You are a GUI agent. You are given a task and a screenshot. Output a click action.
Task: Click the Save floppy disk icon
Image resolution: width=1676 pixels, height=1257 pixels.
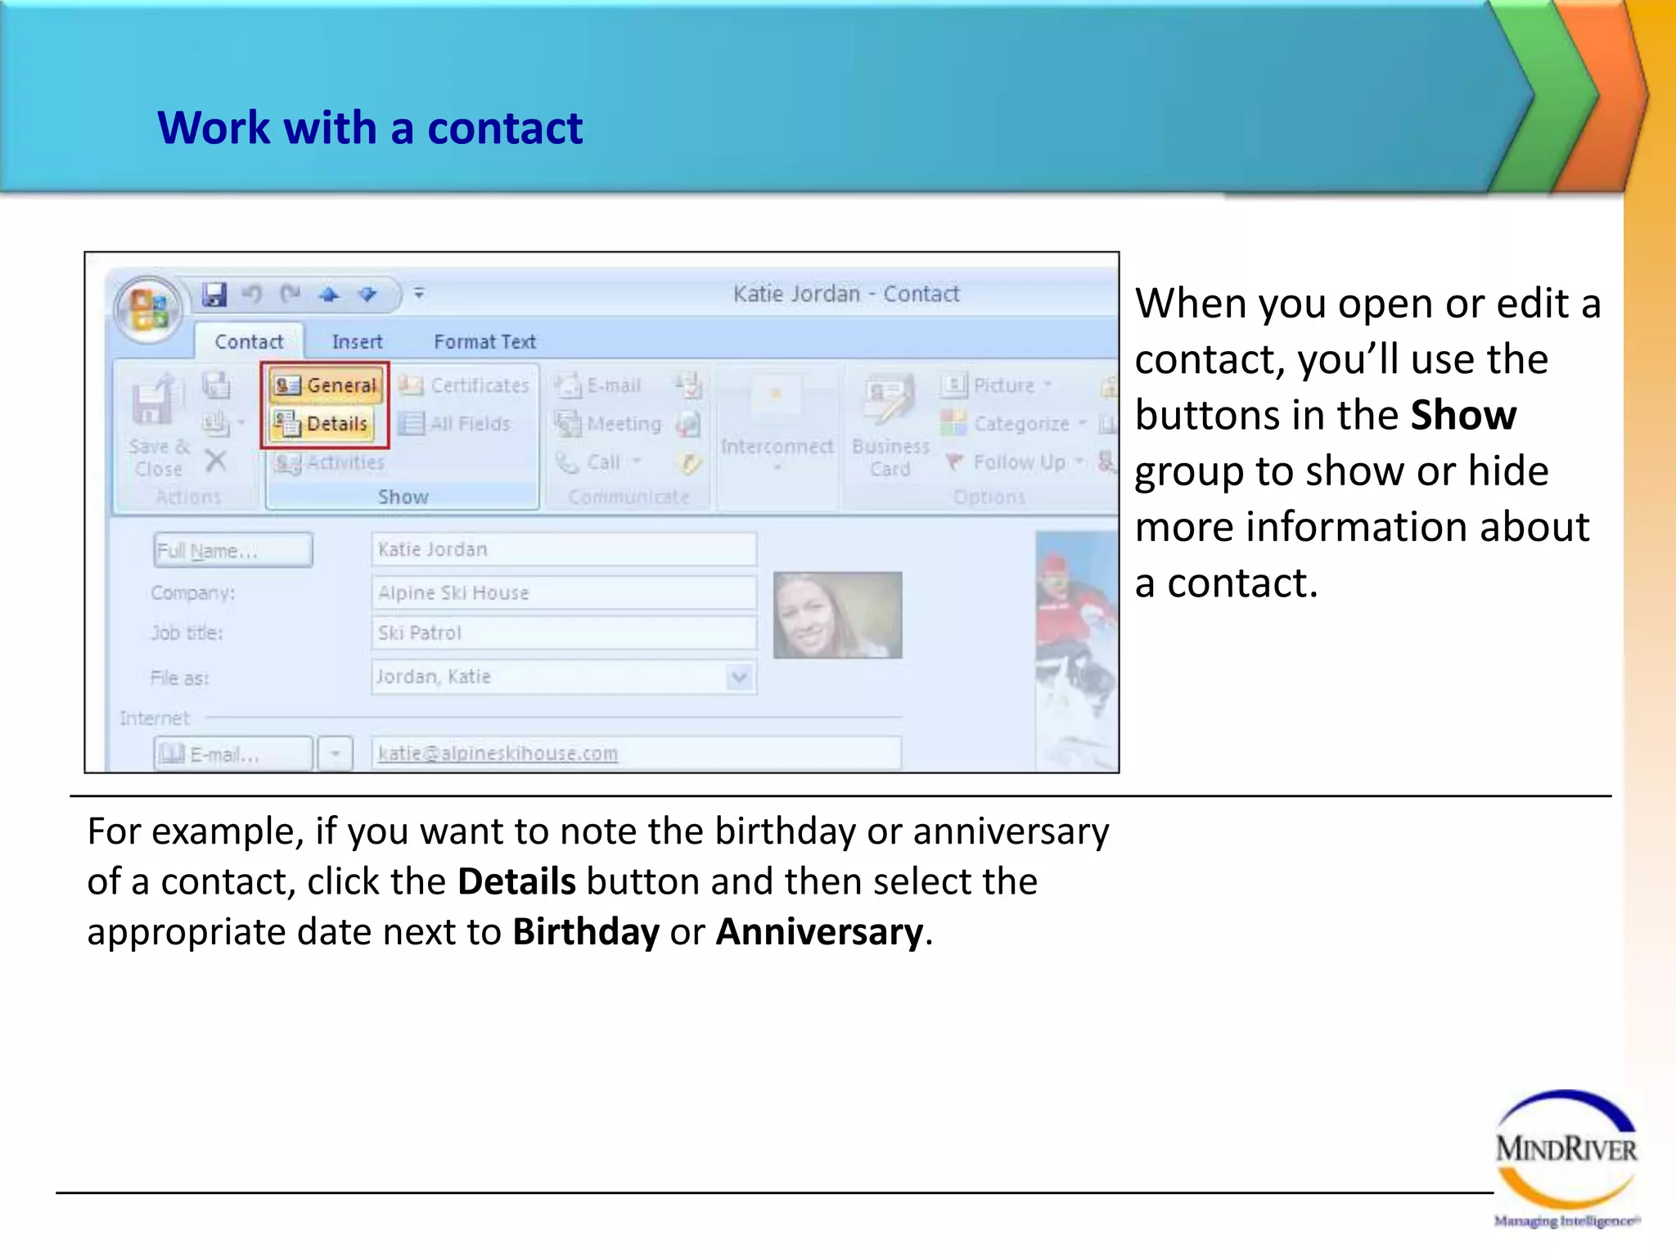[214, 294]
